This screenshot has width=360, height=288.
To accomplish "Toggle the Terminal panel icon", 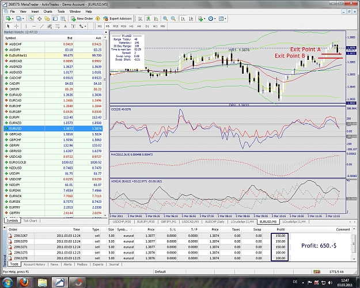I will click(x=55, y=18).
